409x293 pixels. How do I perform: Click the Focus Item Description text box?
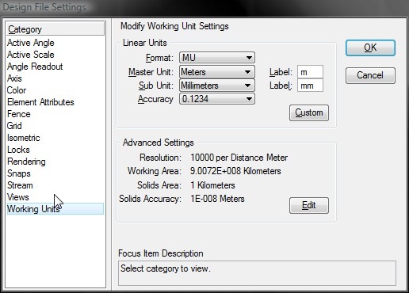pyautogui.click(x=257, y=273)
